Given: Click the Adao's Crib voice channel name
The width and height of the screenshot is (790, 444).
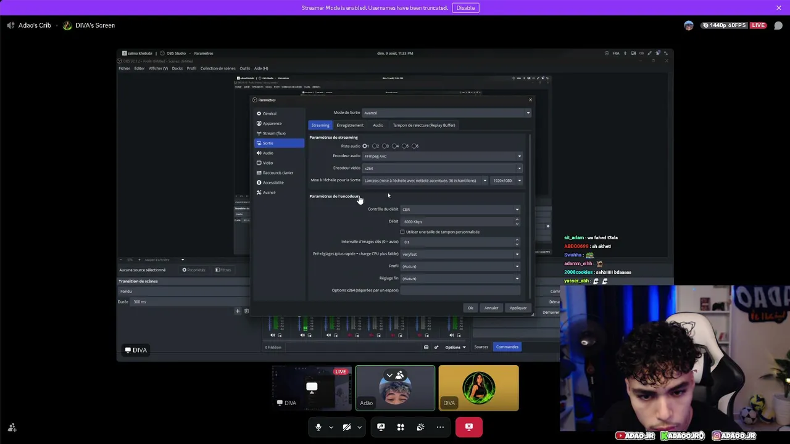Looking at the screenshot, I should [x=35, y=25].
